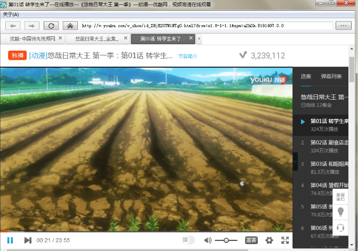
Task: Enter fullscreen video mode
Action: 285,240
